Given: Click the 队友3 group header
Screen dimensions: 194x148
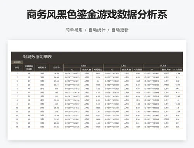Looking at the screenshot, I should (163, 66).
